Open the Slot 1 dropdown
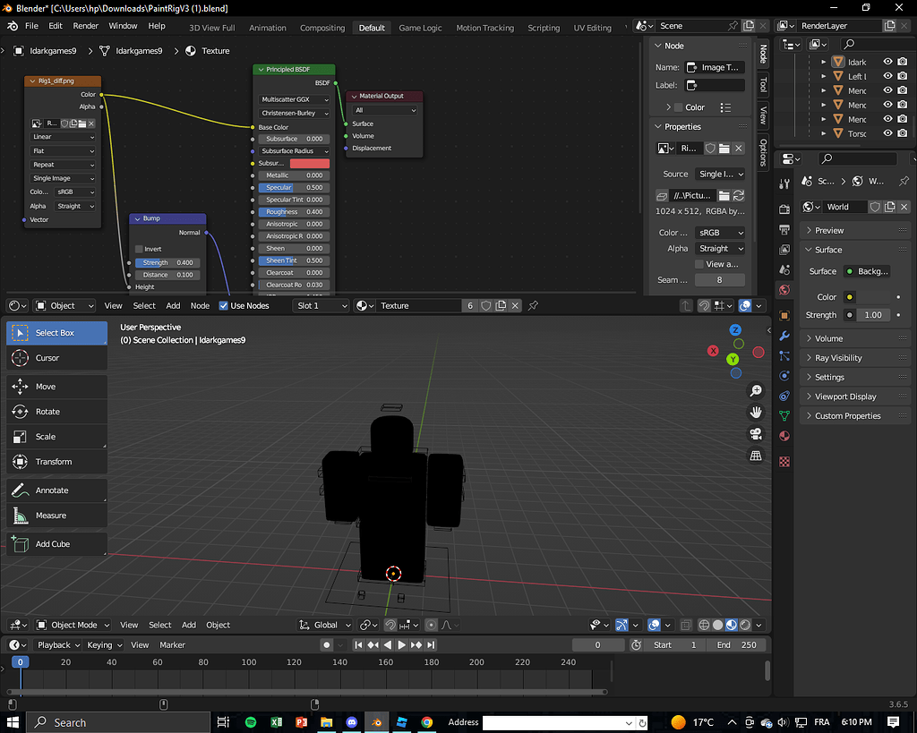Image resolution: width=917 pixels, height=733 pixels. (x=321, y=304)
